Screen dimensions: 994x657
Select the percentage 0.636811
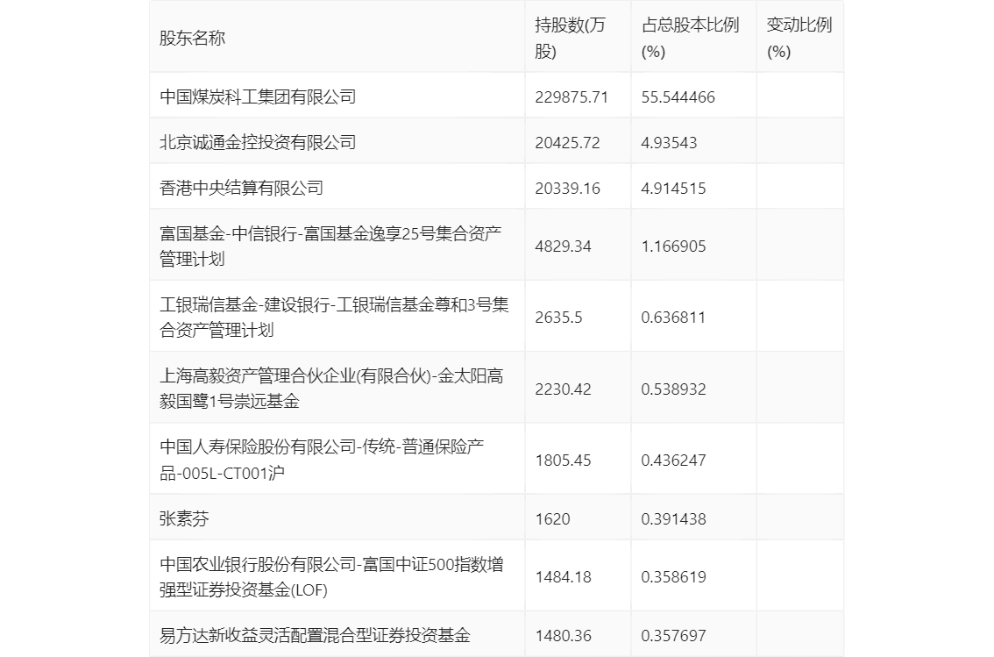(x=673, y=317)
